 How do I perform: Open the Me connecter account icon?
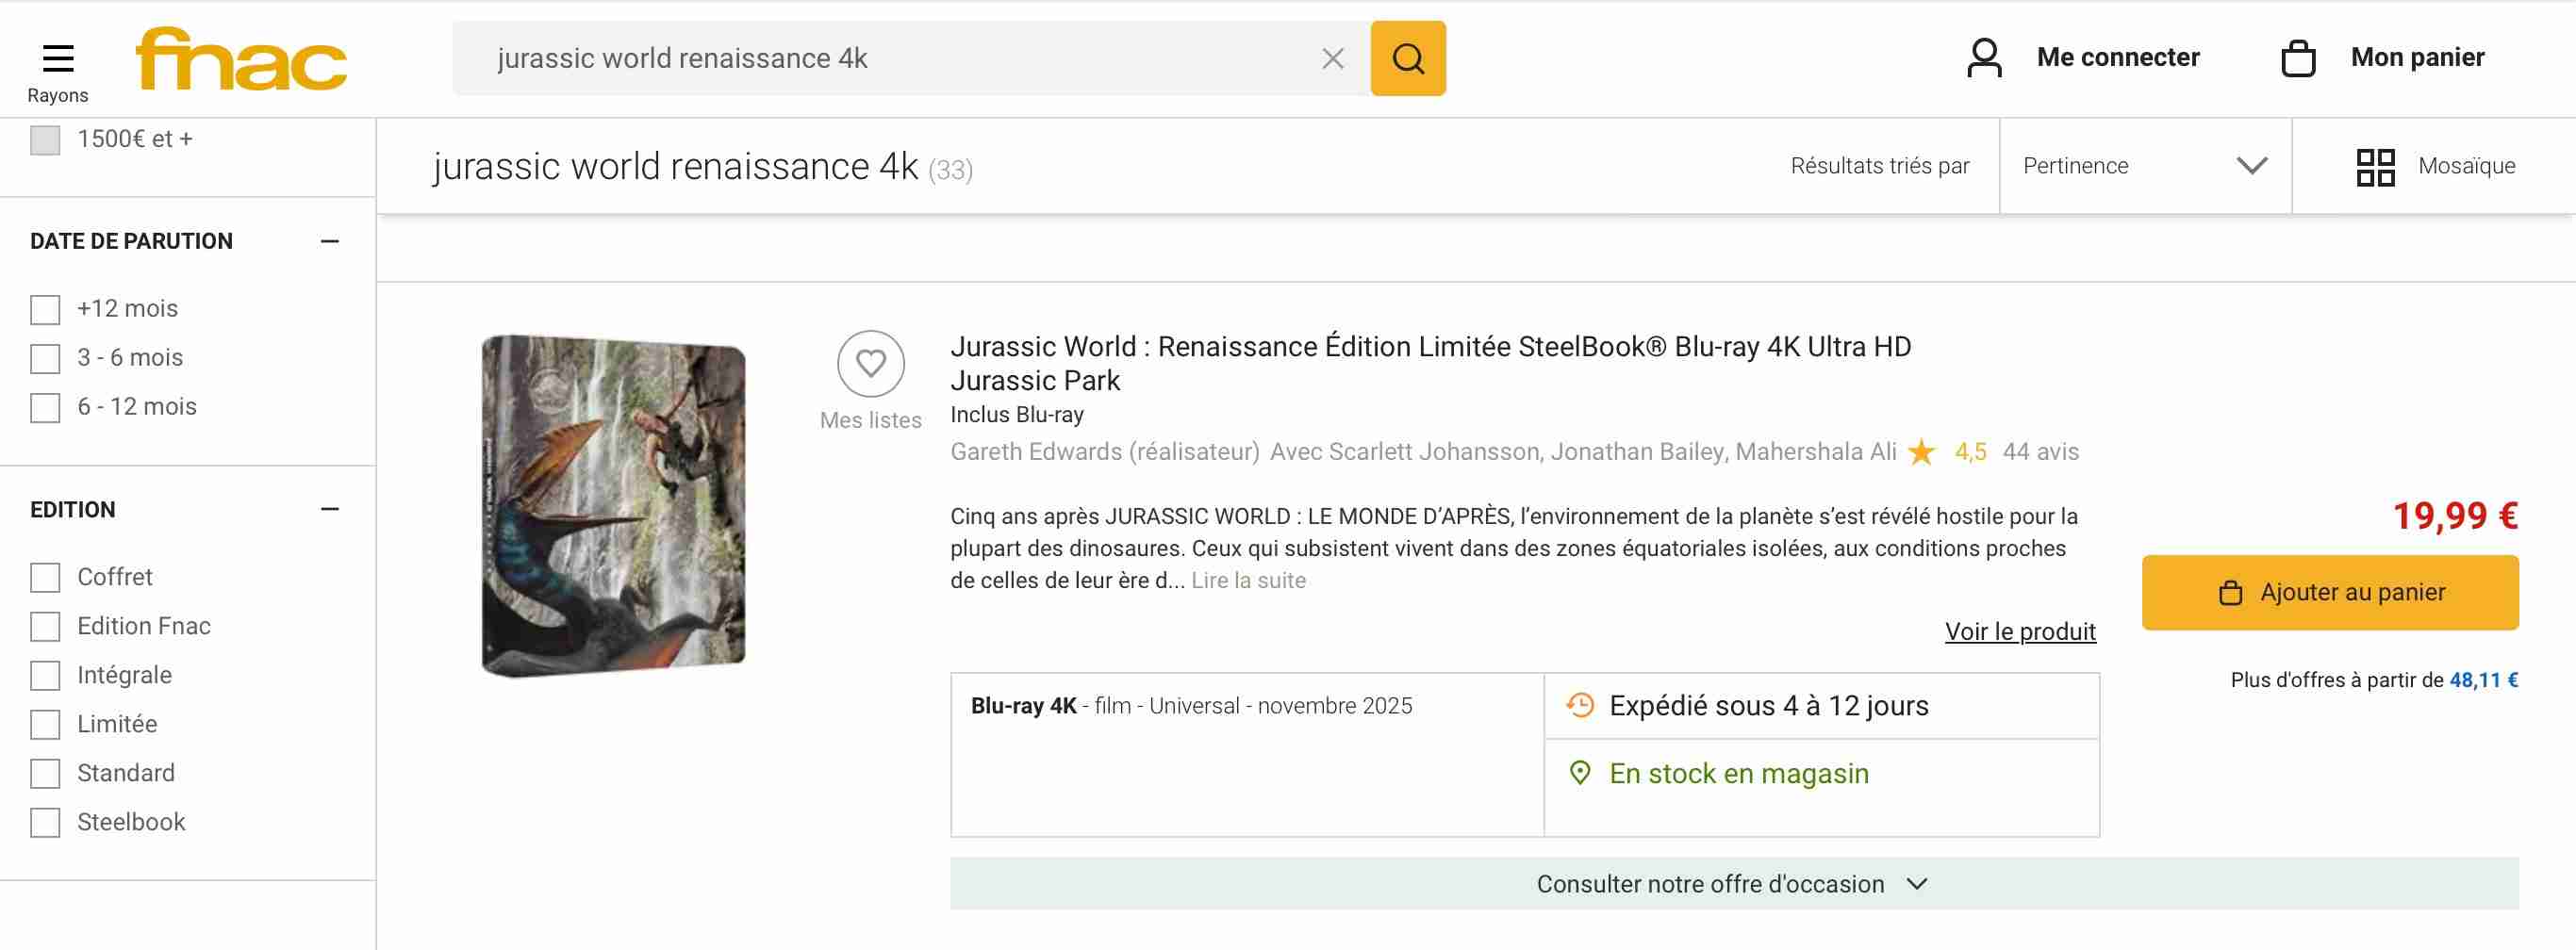[x=1984, y=58]
